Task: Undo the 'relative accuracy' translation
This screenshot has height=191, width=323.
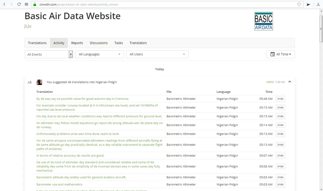Action: 280,155
